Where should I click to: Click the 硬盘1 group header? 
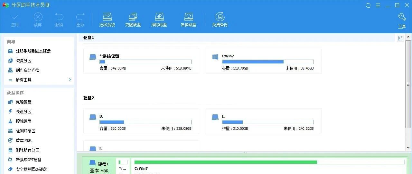tap(89, 37)
